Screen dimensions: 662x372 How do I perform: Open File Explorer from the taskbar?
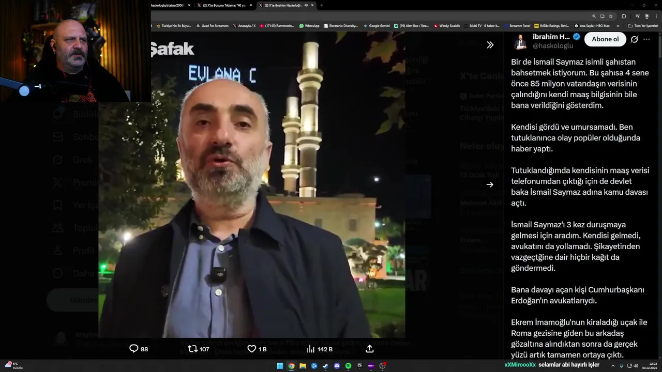[303, 366]
